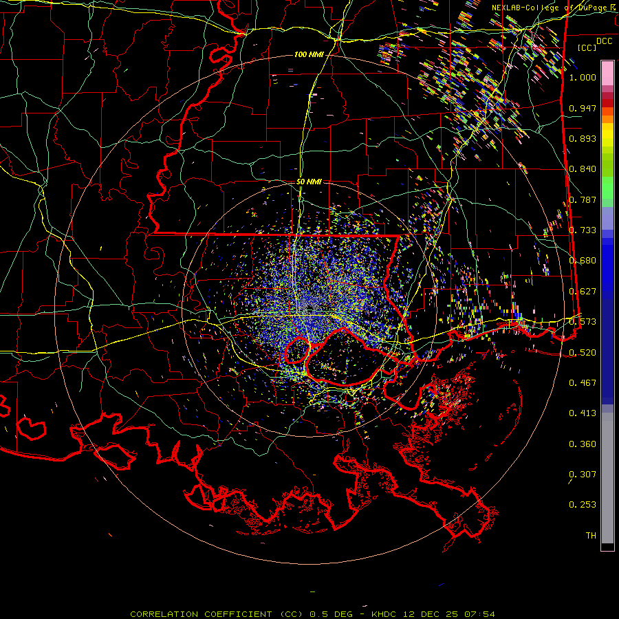
Task: Click the DCC label above the color scale
Action: [604, 41]
